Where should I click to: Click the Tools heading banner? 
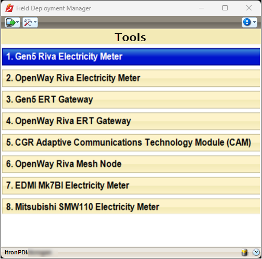coord(131,37)
